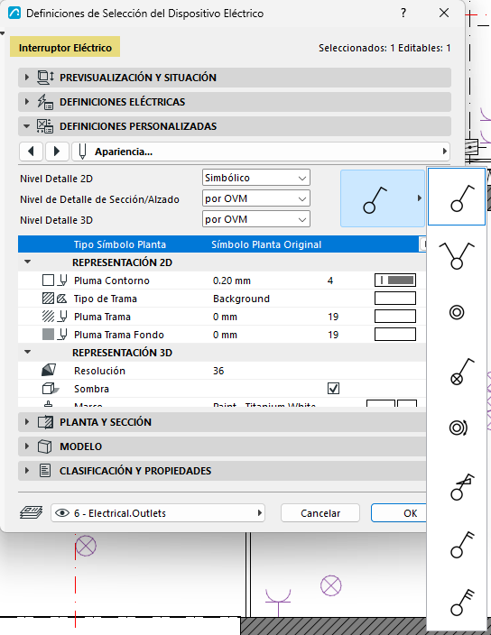Viewport: 491px width, 635px height.
Task: Click the 0.20 mm pen width value
Action: [232, 281]
